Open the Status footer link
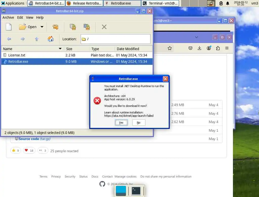The width and height of the screenshot is (259, 197). coord(83,176)
